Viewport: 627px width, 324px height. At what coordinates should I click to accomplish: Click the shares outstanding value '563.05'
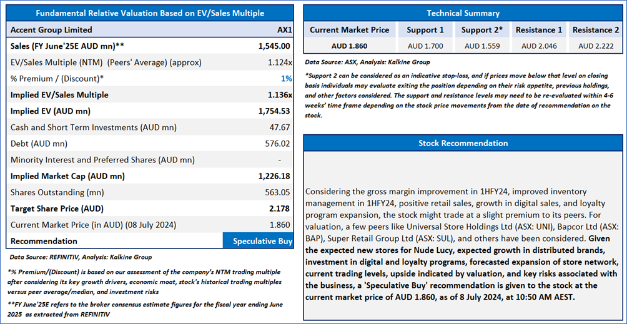coord(279,192)
